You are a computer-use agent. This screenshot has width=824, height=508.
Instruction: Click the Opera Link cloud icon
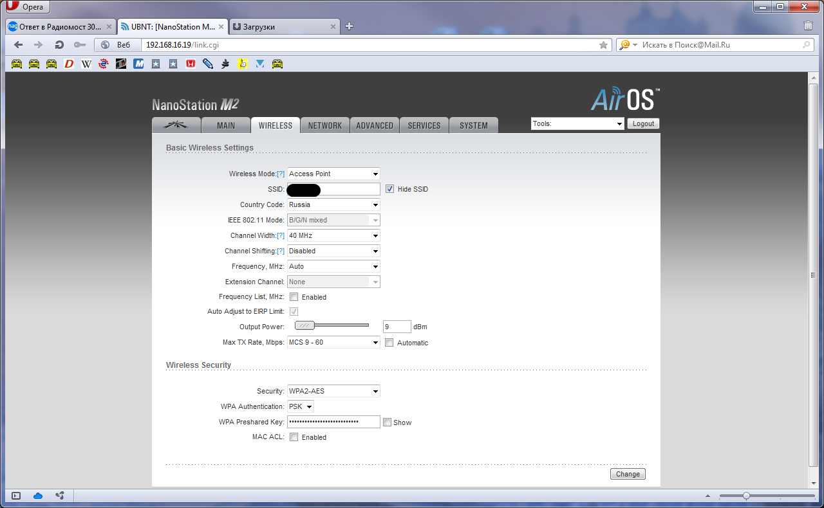(38, 496)
